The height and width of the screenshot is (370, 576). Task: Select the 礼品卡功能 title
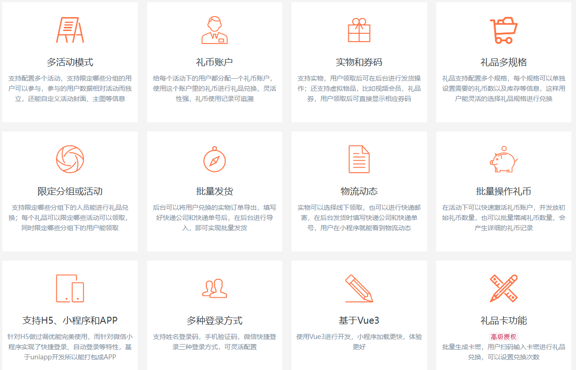(x=503, y=320)
